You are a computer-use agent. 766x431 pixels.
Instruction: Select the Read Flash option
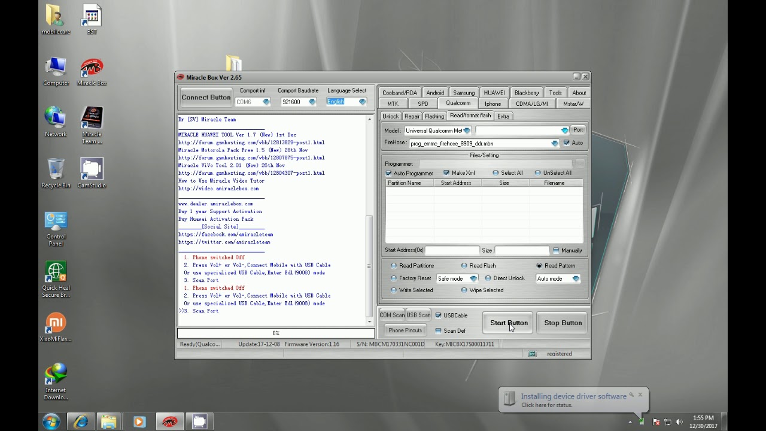point(464,266)
